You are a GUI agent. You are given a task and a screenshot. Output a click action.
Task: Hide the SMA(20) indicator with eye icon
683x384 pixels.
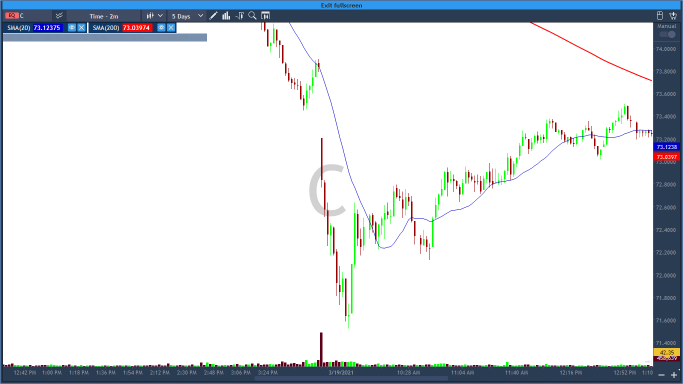coord(71,27)
